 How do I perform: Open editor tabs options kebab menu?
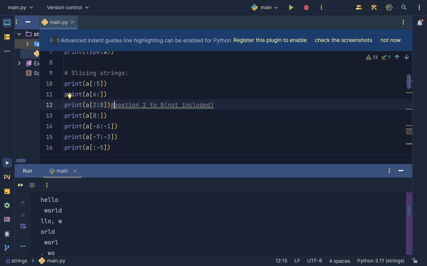403,22
